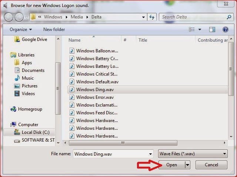Open the Wave Files (*.wav) type dropdown
This screenshot has height=177, width=237.
tap(193, 154)
